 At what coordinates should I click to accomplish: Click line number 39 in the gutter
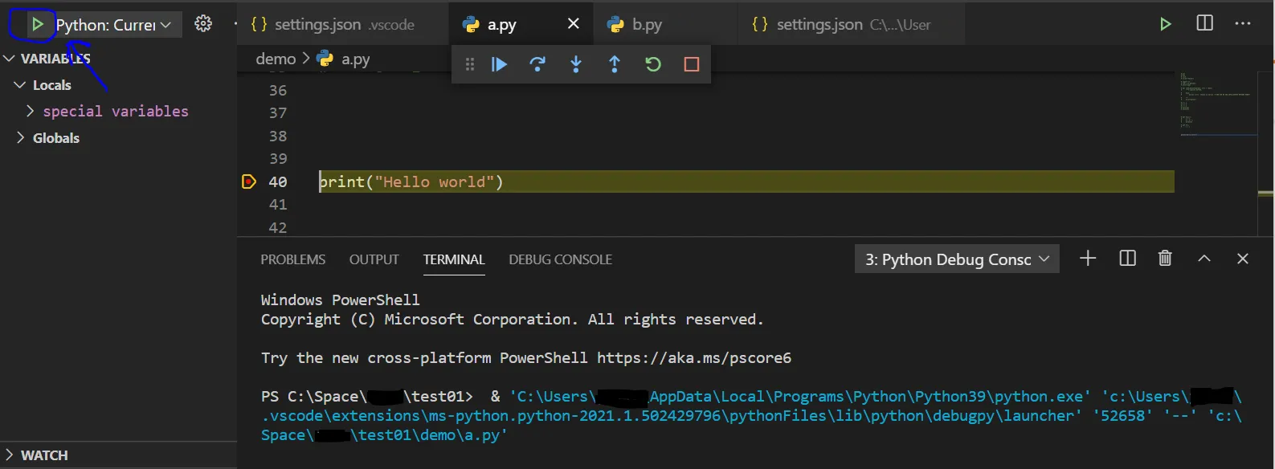[x=278, y=158]
